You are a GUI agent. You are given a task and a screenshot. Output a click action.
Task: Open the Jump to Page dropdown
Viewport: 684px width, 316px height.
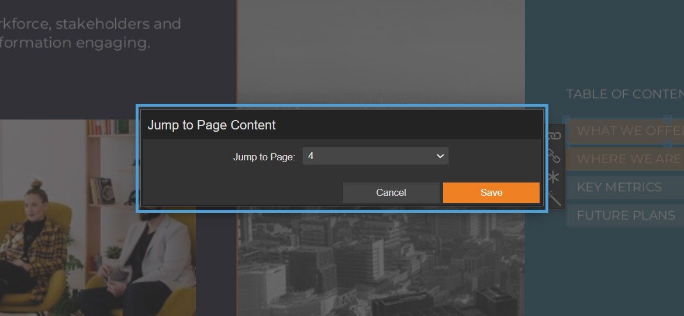click(x=375, y=156)
